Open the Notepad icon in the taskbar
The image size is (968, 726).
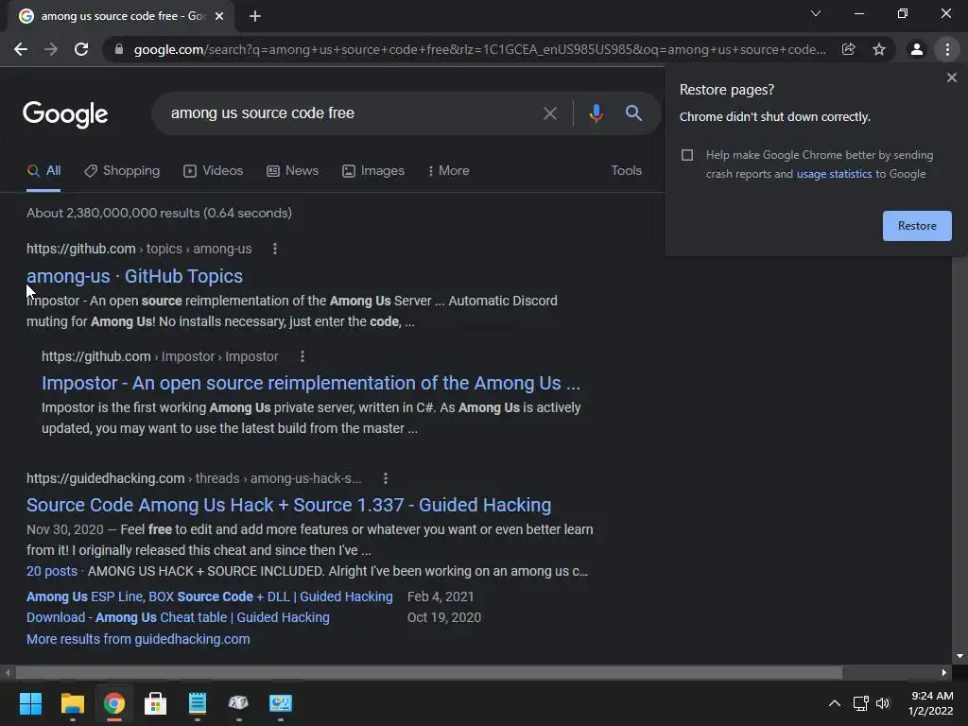(x=197, y=703)
